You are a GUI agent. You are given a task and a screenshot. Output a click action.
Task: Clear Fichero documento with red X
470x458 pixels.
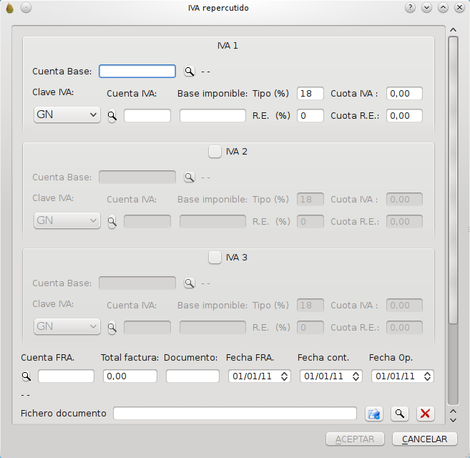coord(426,414)
